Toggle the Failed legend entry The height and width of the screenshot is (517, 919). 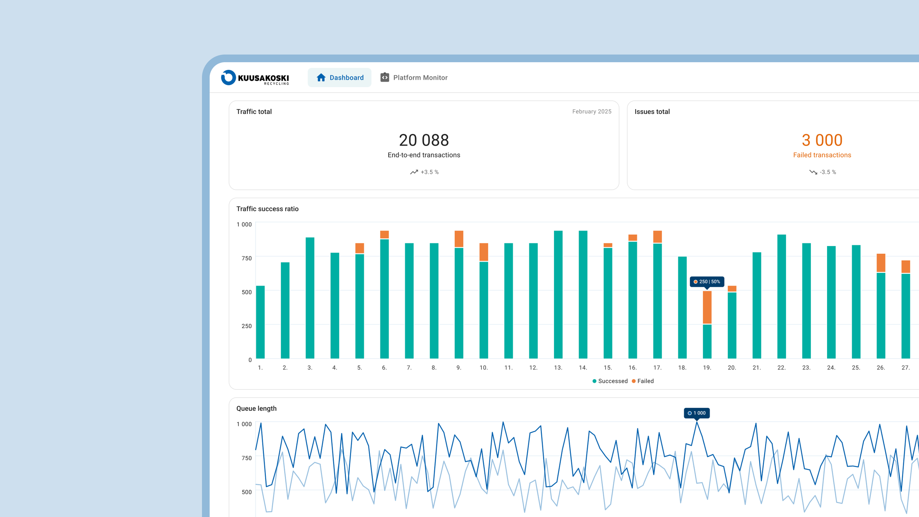(643, 381)
